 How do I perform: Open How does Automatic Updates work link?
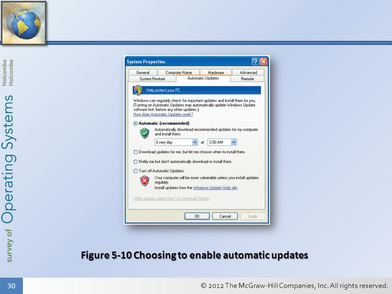pyautogui.click(x=163, y=114)
